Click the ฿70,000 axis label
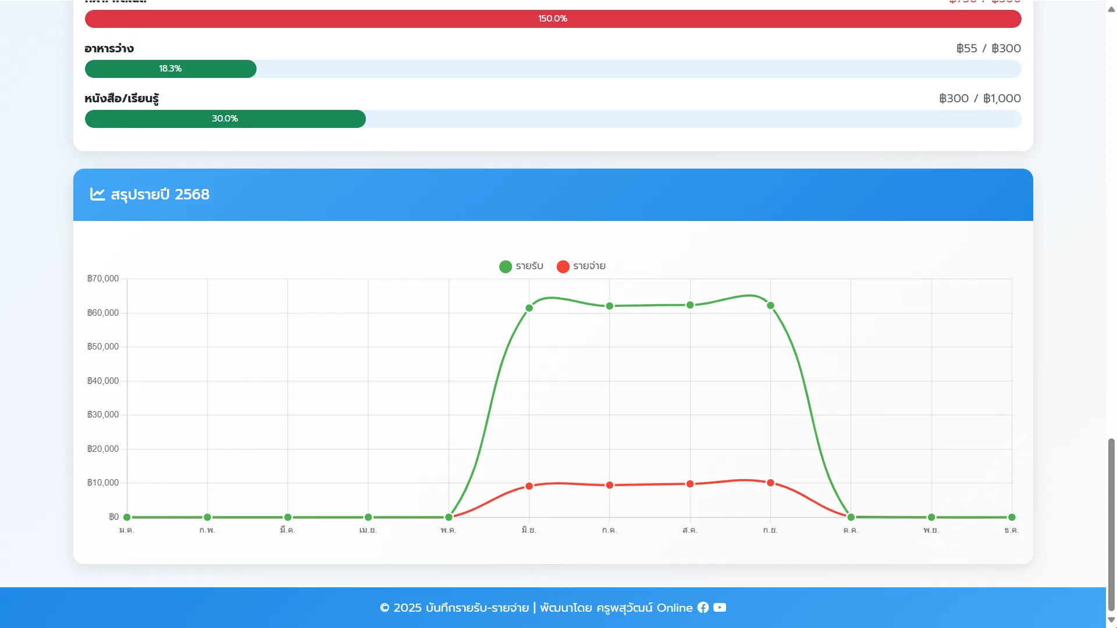Screen dimensions: 1117x628 [103, 279]
